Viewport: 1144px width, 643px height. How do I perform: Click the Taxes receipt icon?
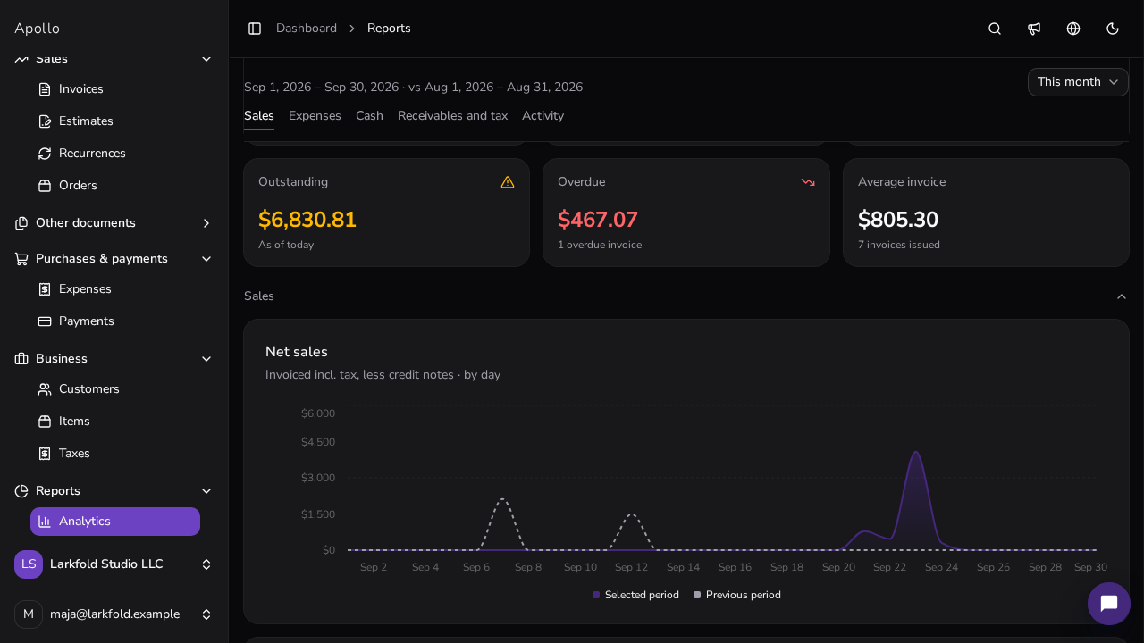45,454
